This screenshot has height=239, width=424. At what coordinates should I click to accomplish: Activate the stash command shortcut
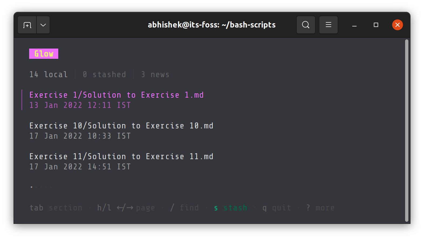(x=231, y=208)
